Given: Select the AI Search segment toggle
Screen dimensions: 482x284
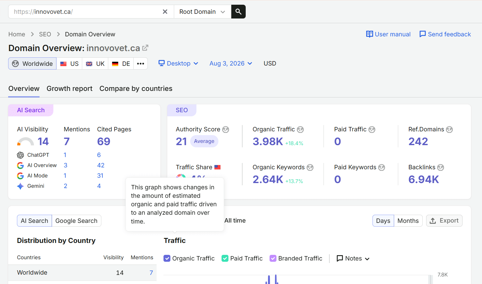Looking at the screenshot, I should [35, 221].
